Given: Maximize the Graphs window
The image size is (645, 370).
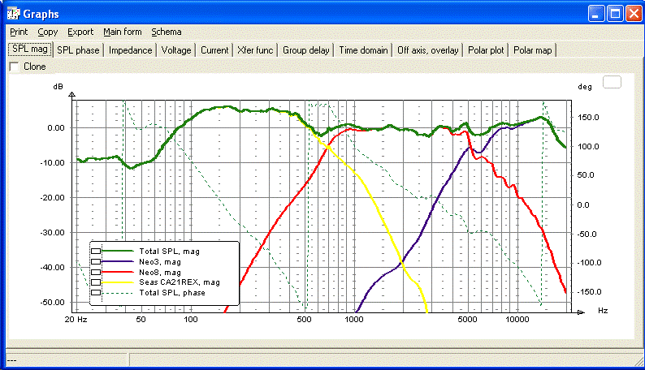Looking at the screenshot, I should click(x=616, y=14).
